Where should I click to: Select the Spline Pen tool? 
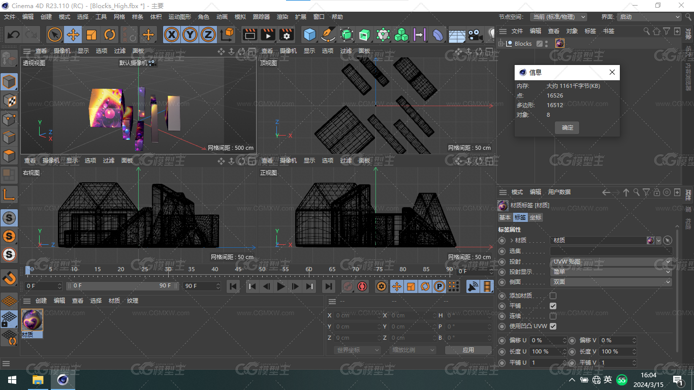coord(328,35)
